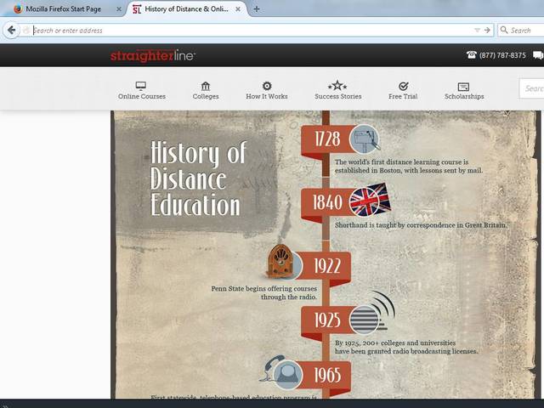Screen dimensions: 544x408
Task: Click the vintage radio icon beside 1922
Action: click(x=281, y=261)
